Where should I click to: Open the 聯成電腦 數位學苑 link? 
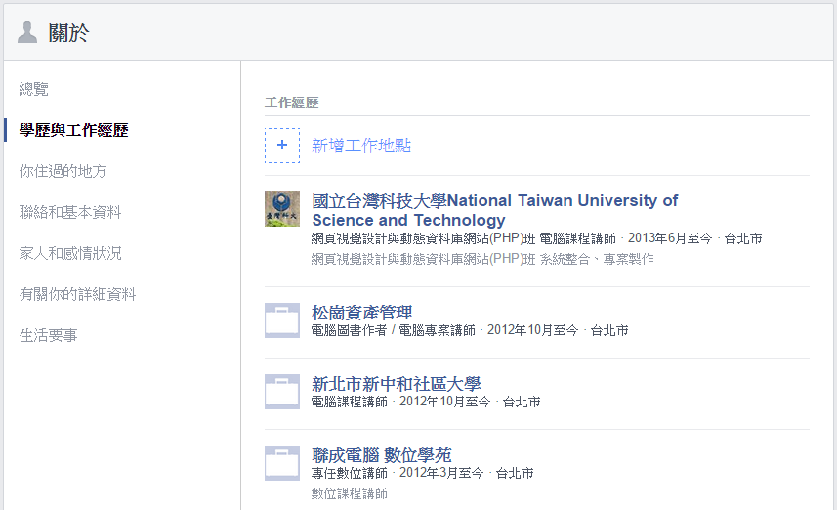(381, 455)
